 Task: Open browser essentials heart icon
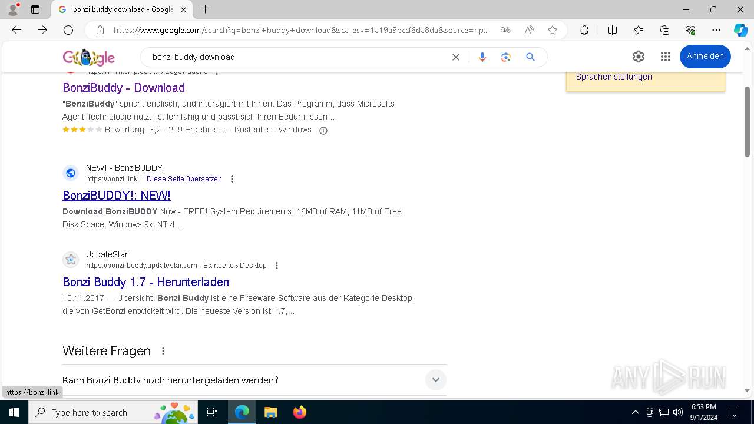(690, 30)
